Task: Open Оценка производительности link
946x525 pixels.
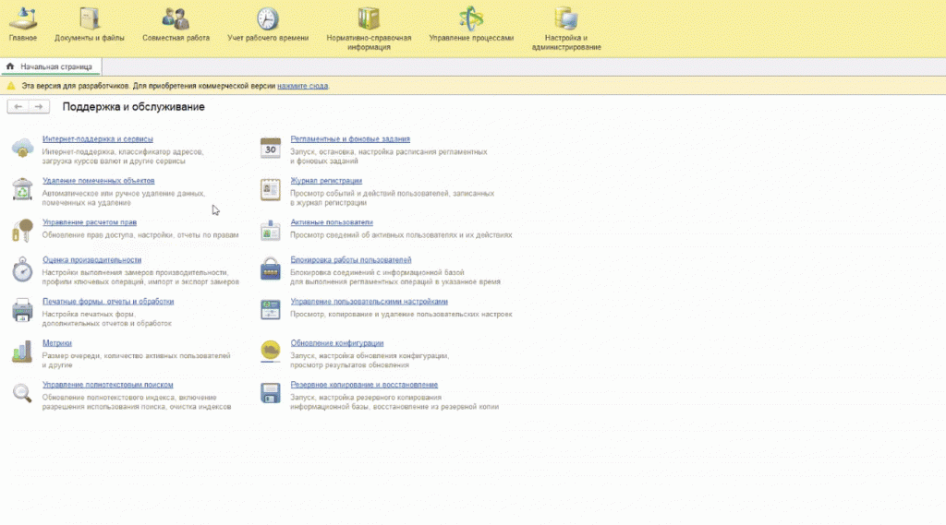Action: coord(91,260)
